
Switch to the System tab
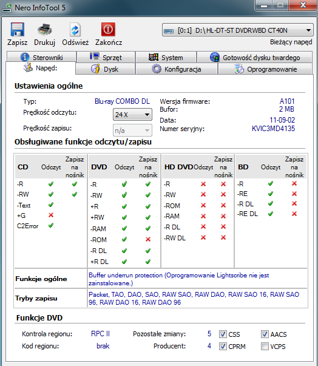click(166, 57)
